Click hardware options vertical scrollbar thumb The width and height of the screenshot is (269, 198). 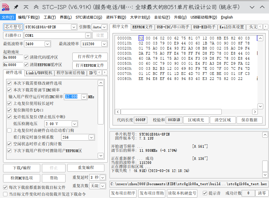click(x=101, y=105)
